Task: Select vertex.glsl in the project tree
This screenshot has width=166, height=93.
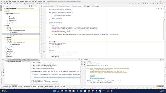Action: 12,17
